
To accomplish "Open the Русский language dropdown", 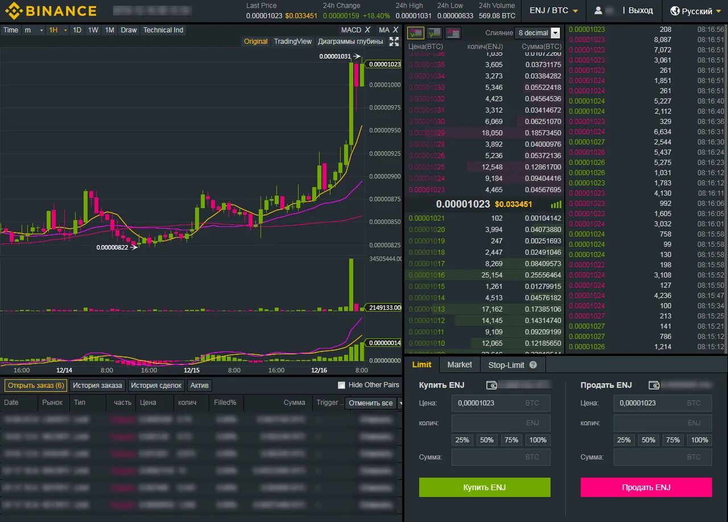I will click(x=696, y=11).
